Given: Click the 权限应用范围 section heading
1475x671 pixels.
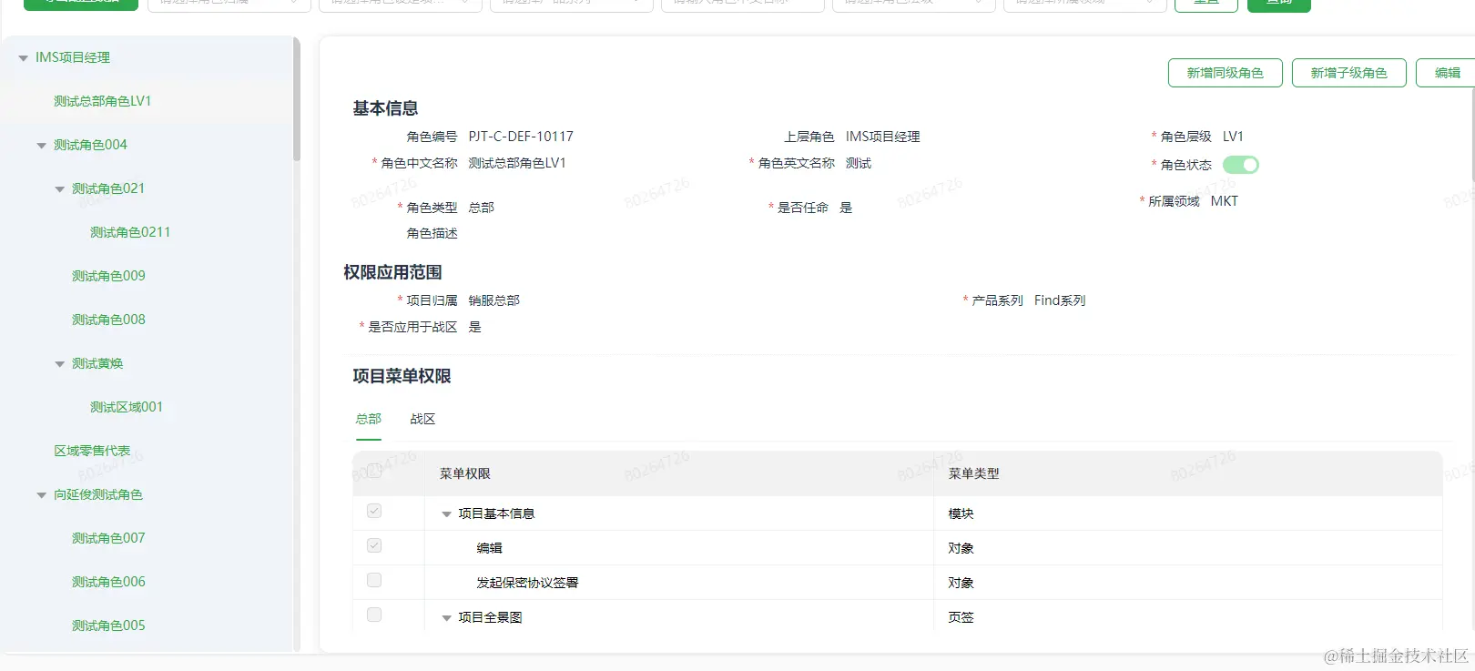Looking at the screenshot, I should point(392,272).
